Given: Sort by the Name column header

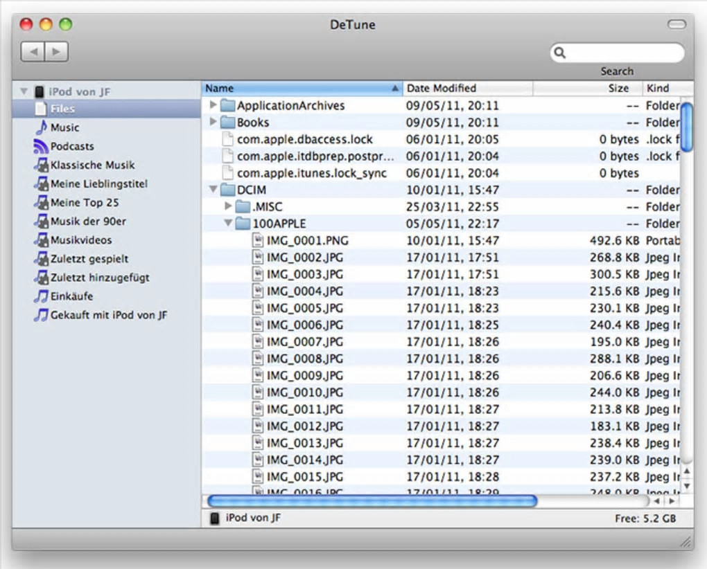Looking at the screenshot, I should [x=302, y=88].
